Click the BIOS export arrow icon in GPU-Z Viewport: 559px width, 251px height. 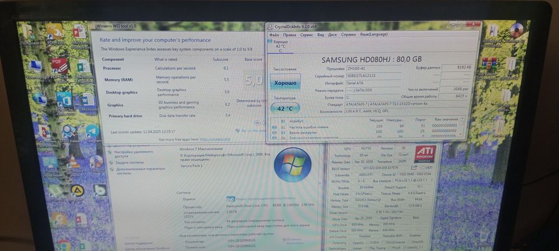pos(414,167)
